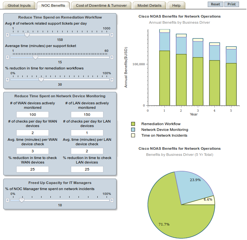Open the Model Details tab
247x240 pixels.
click(149, 5)
